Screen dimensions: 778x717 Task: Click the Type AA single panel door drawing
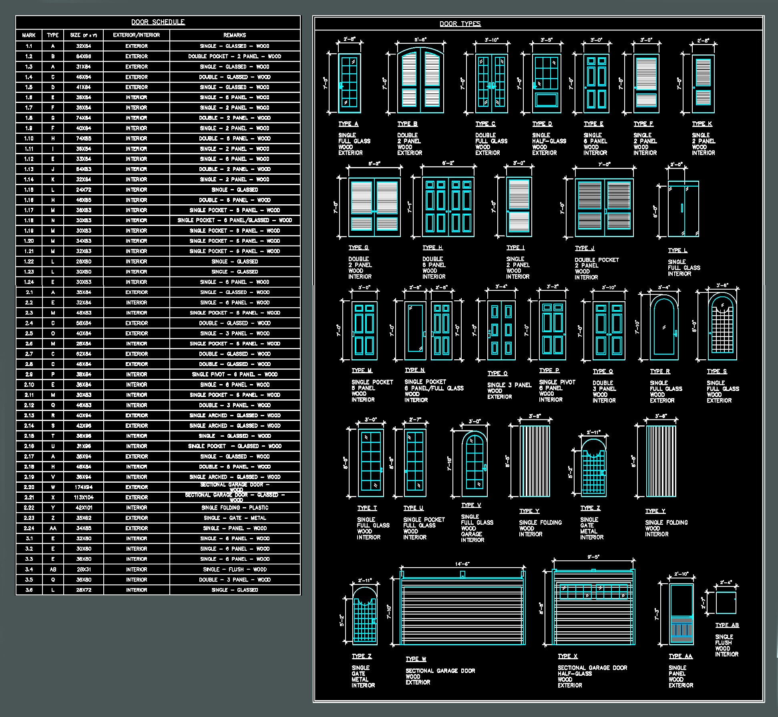[x=681, y=614]
